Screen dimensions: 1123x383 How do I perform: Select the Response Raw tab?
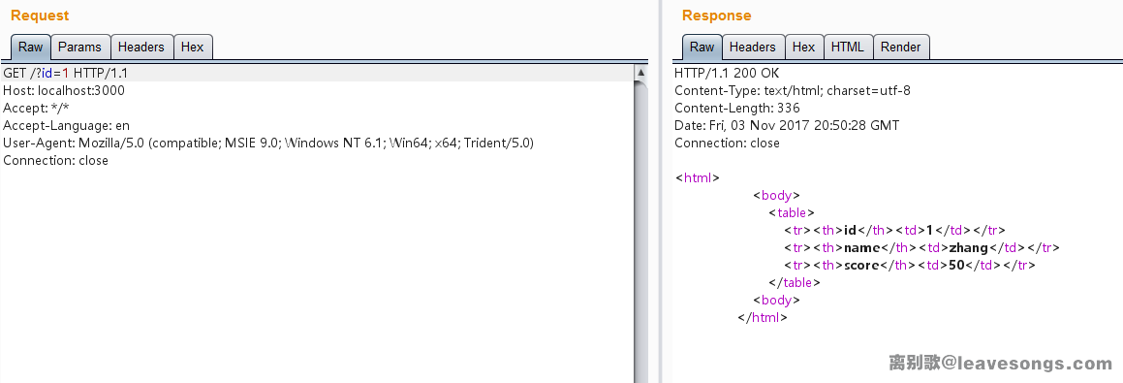tap(702, 47)
